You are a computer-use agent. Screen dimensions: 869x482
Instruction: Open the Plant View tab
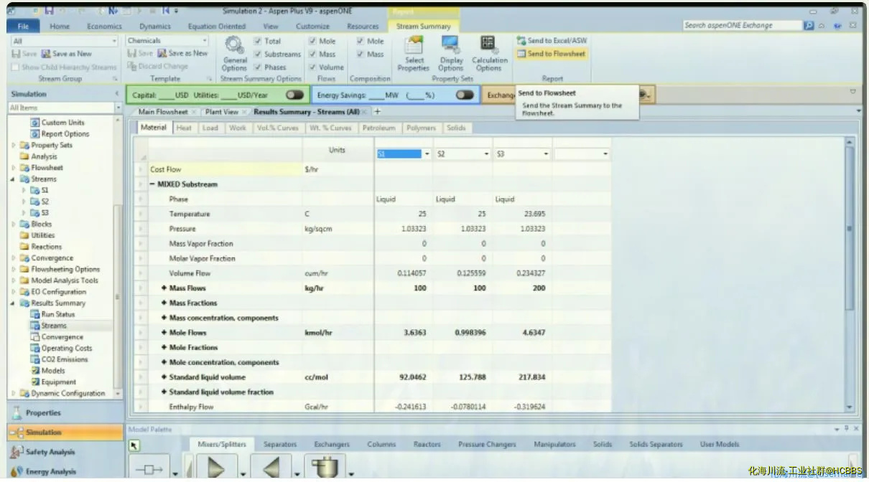[222, 112]
